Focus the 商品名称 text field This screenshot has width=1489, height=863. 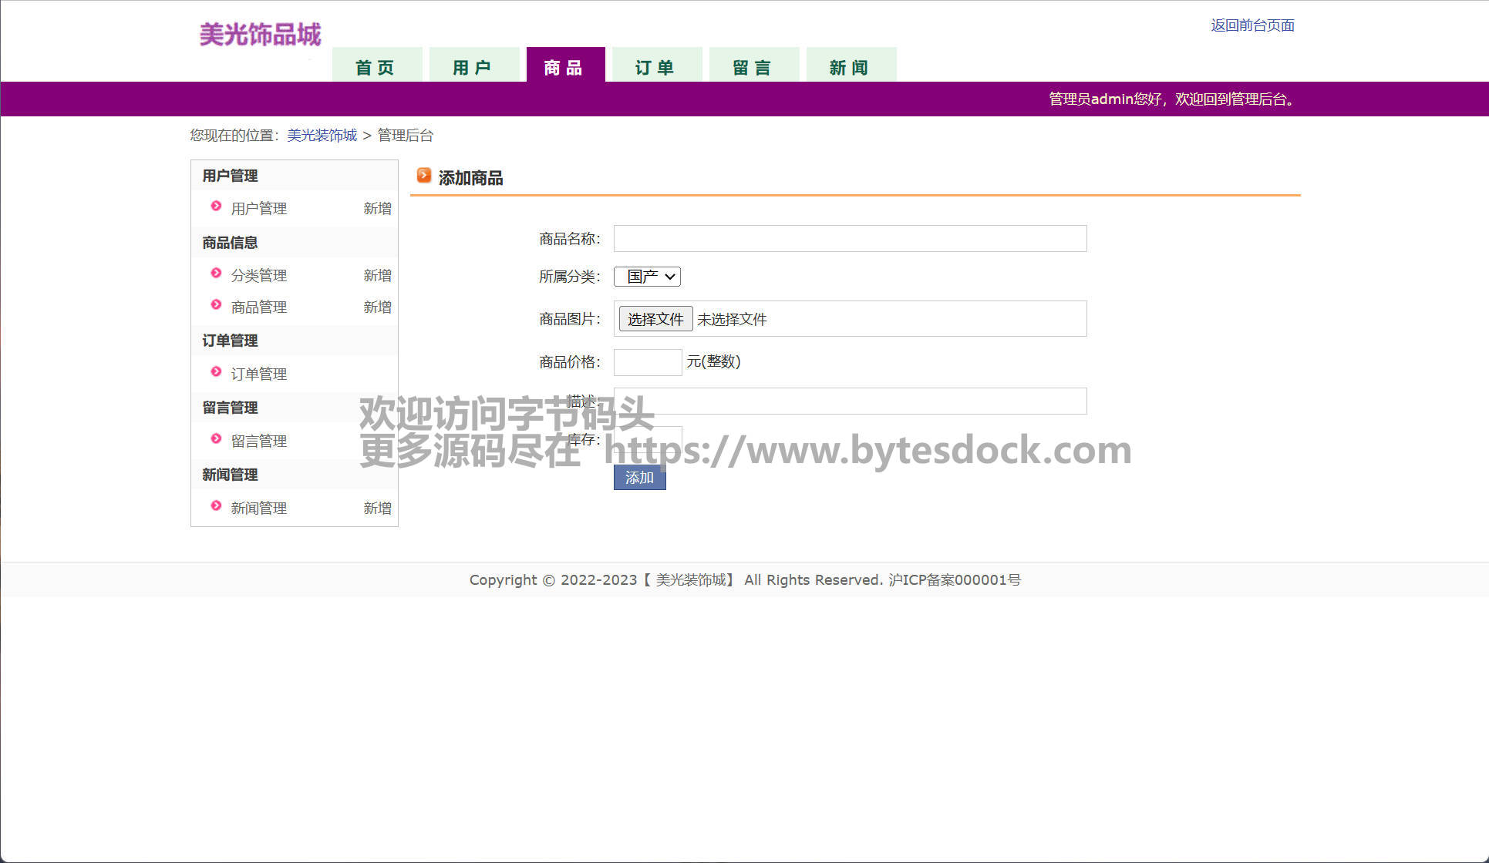(x=850, y=239)
